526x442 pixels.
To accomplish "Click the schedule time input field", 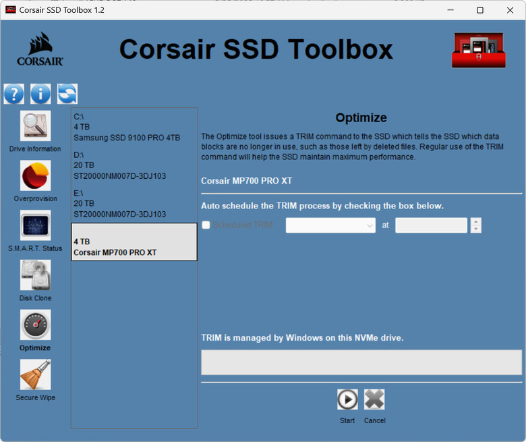I will 431,225.
